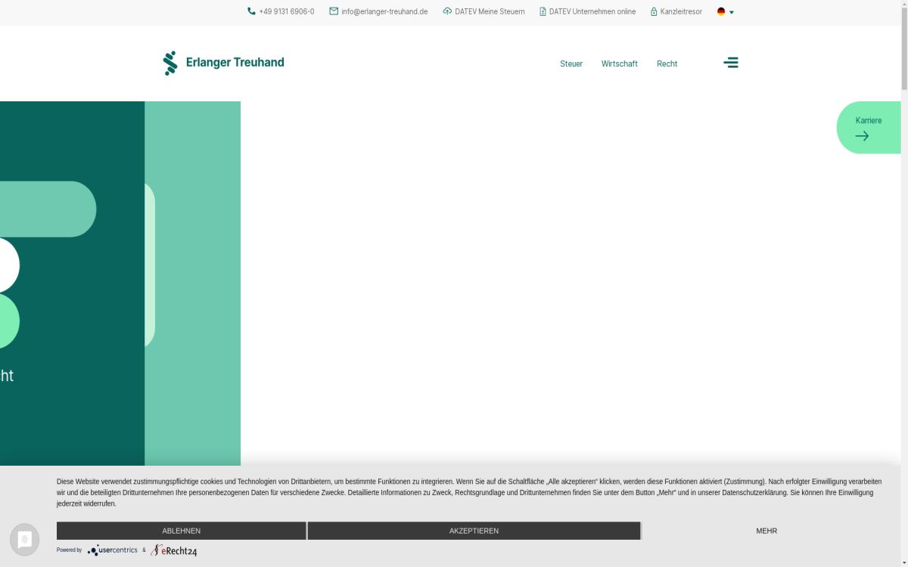Image resolution: width=908 pixels, height=567 pixels.
Task: Click the phone icon in top bar
Action: pos(251,11)
